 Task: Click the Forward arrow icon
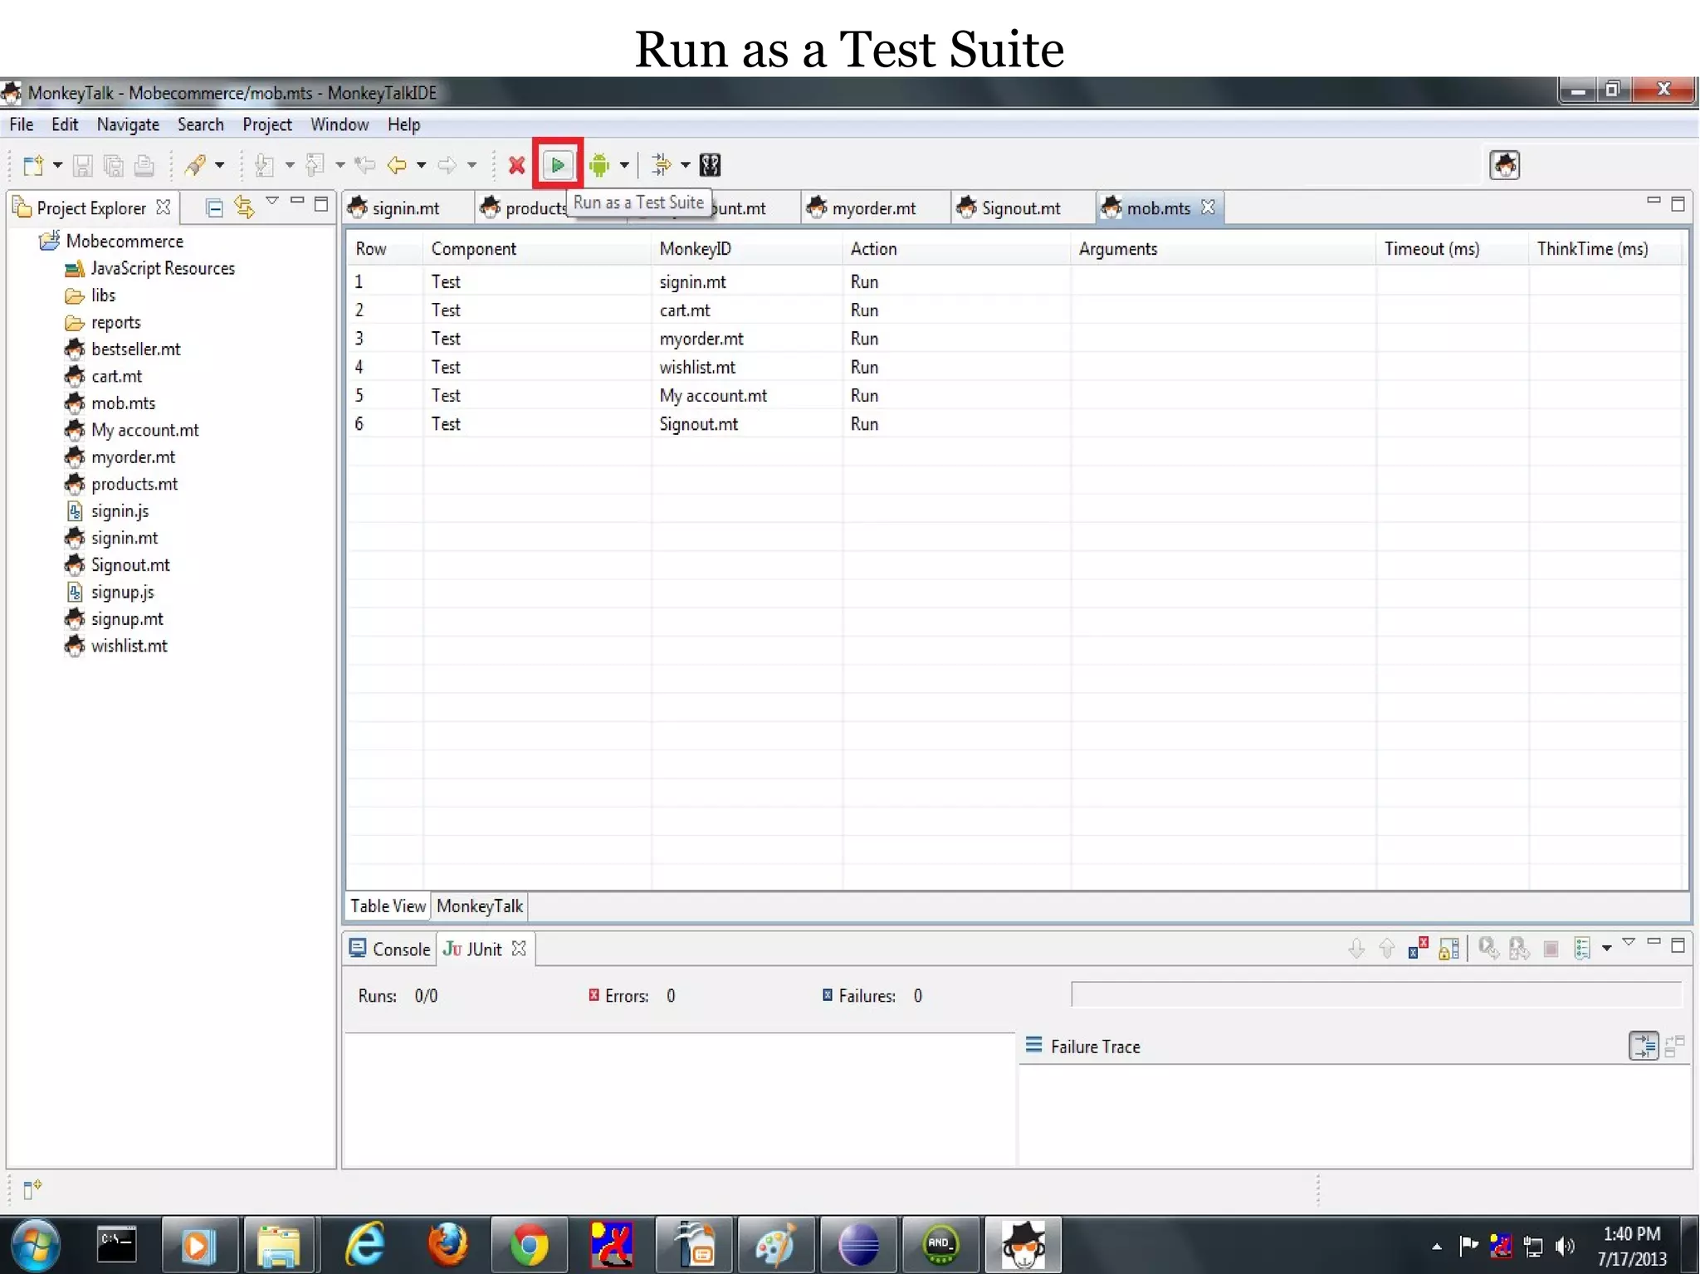pos(447,165)
